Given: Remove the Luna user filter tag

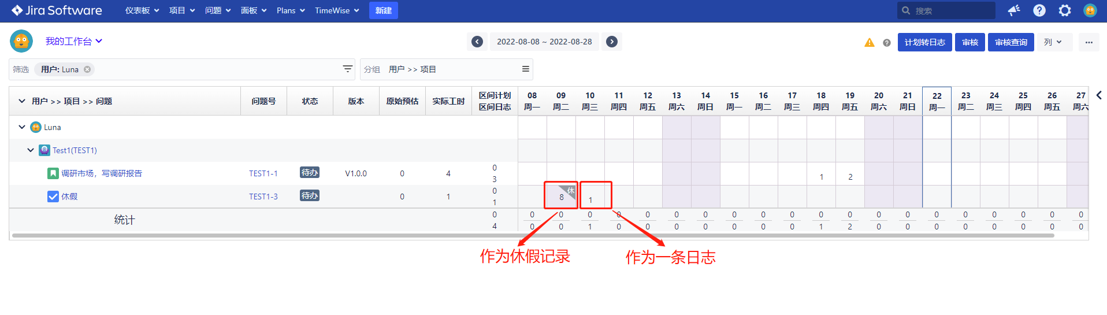Looking at the screenshot, I should 87,69.
